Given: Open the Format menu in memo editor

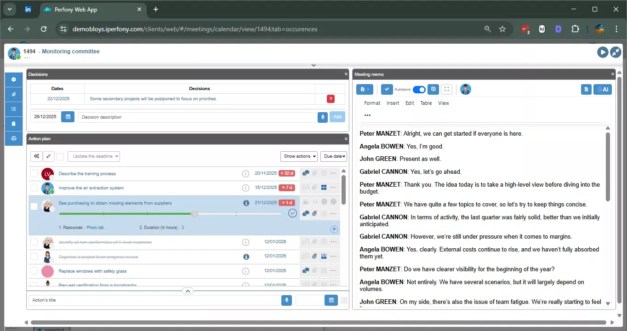Looking at the screenshot, I should coord(372,103).
